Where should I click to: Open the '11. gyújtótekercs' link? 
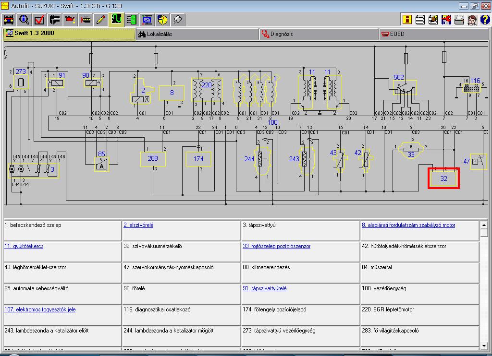pos(24,246)
